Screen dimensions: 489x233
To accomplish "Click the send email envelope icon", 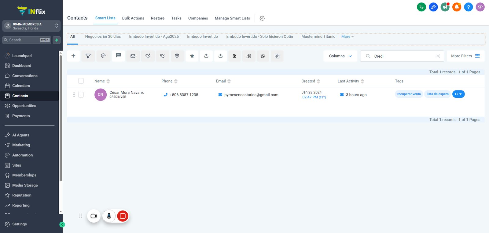I will click(x=133, y=56).
